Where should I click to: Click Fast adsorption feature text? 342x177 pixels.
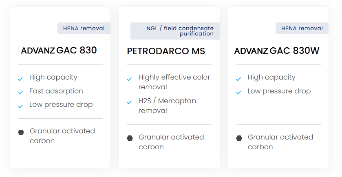(x=56, y=91)
